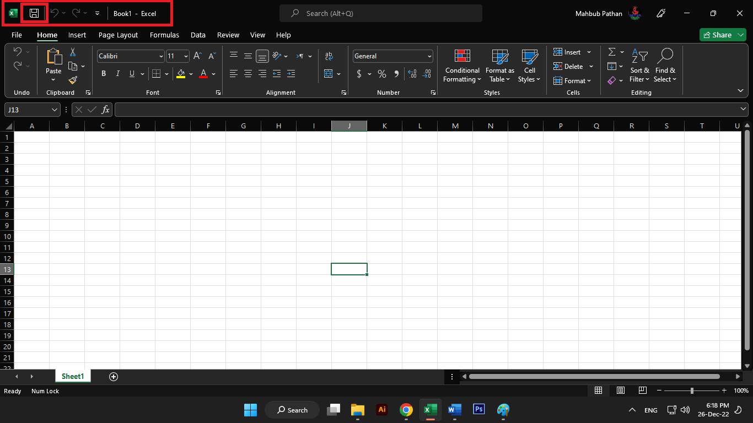Open Find & Select menu
The width and height of the screenshot is (753, 423).
point(665,66)
